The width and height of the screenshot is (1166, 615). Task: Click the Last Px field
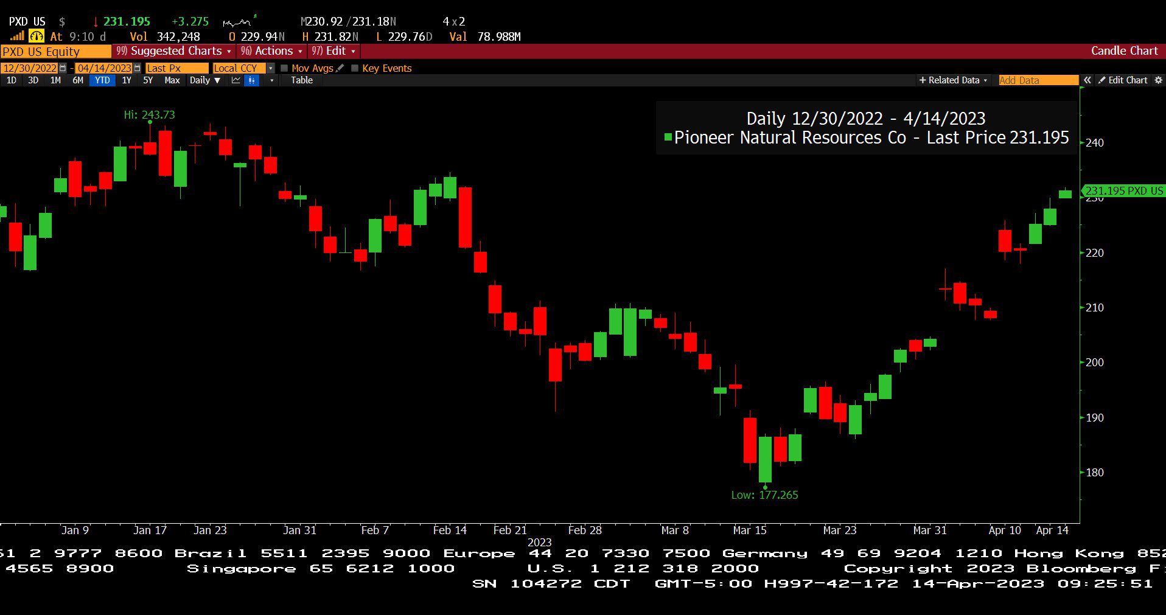[x=176, y=68]
